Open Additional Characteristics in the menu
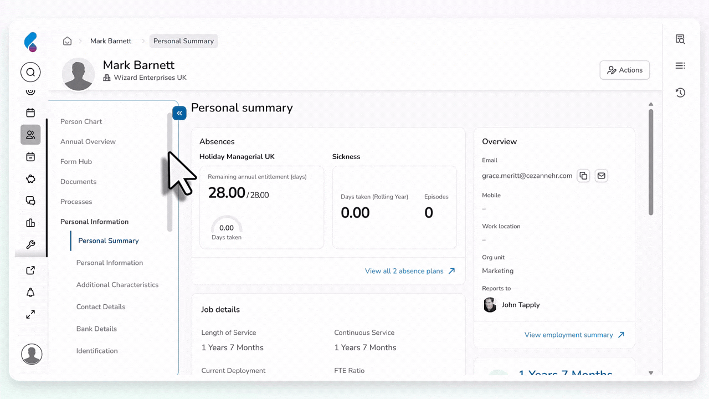Screen dimensions: 709x399 117,285
